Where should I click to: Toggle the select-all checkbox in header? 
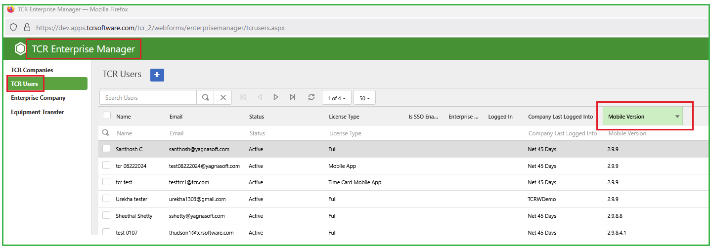107,116
